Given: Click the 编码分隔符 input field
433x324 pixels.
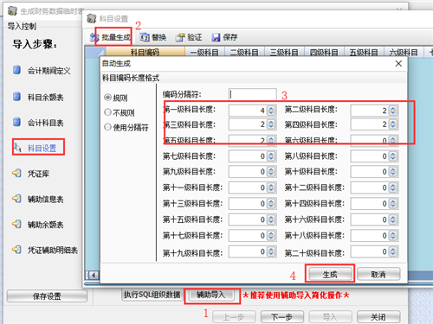Looking at the screenshot, I should click(253, 94).
